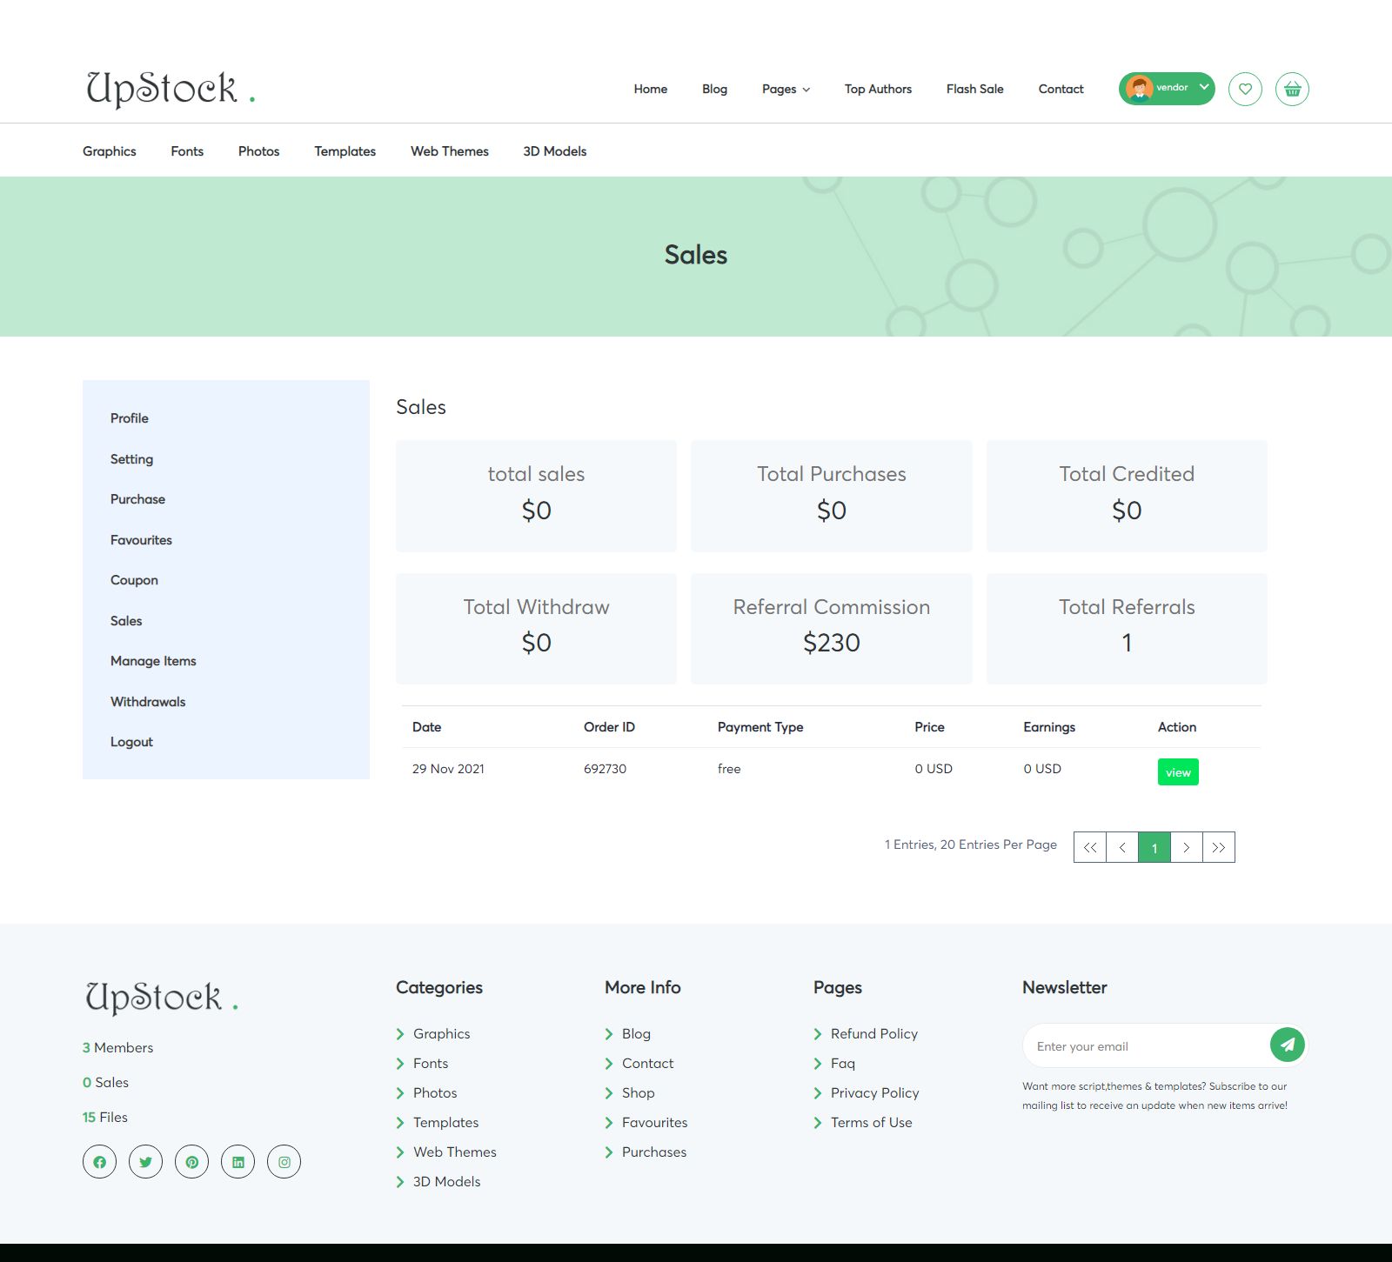The width and height of the screenshot is (1392, 1262).
Task: Click the Facebook icon in footer
Action: 99,1162
